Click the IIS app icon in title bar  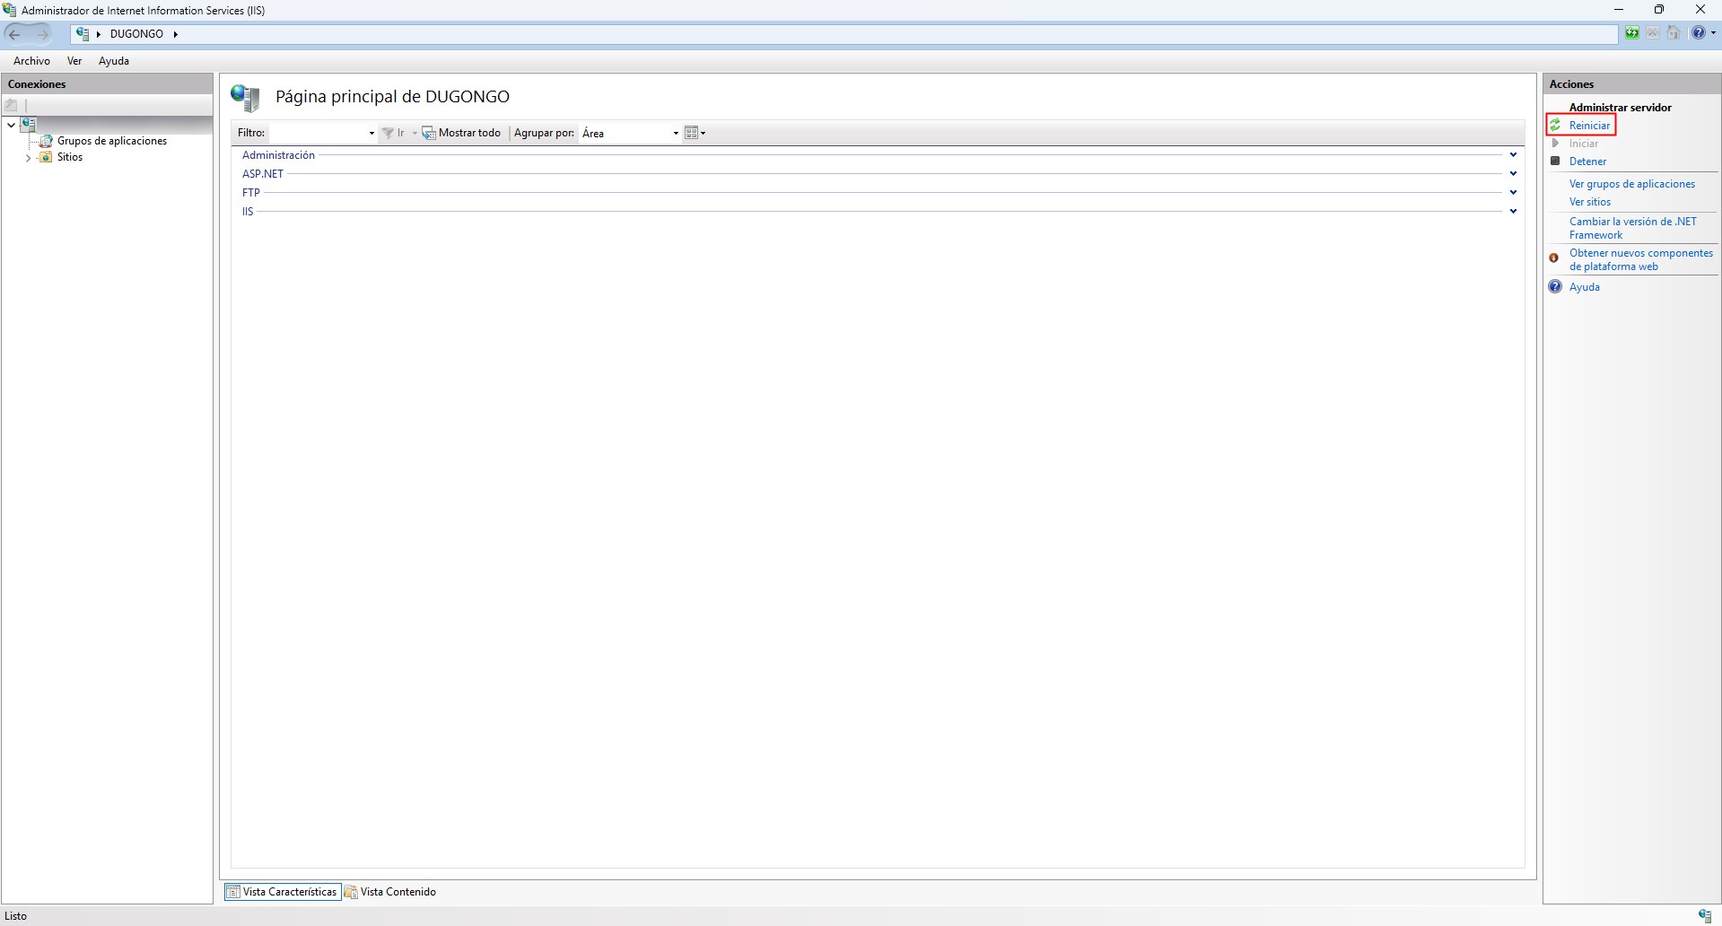click(x=10, y=10)
